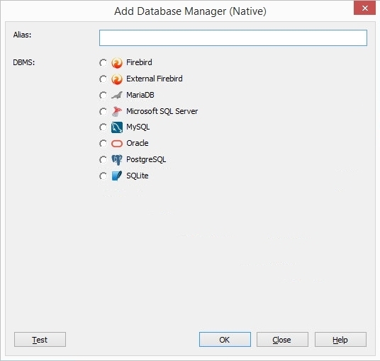Screen dimensions: 380x361
Task: Click the Test button
Action: tap(40, 340)
